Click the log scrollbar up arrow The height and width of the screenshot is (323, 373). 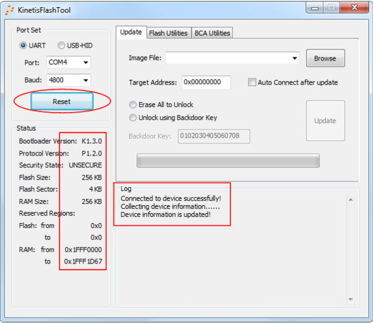click(351, 200)
